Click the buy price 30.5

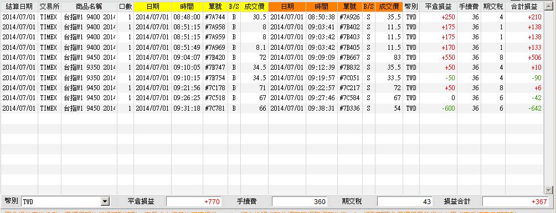260,17
